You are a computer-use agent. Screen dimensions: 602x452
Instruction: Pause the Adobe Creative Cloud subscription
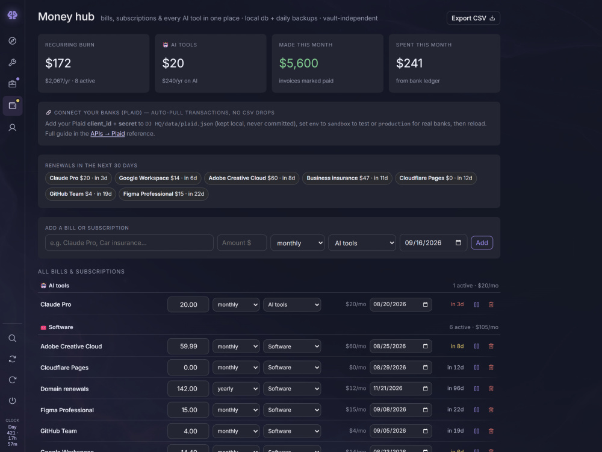[476, 347]
